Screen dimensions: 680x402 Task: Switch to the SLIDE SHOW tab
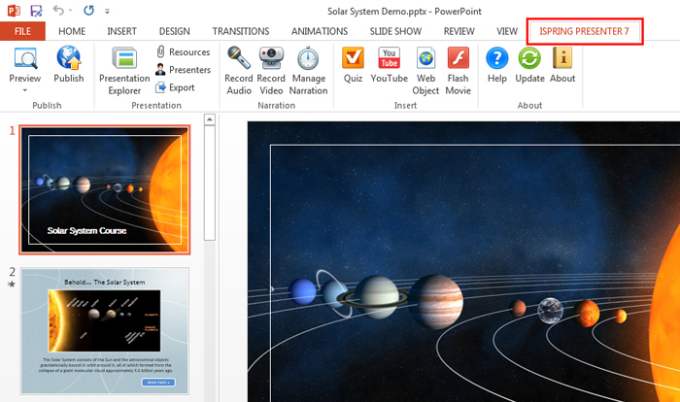395,31
